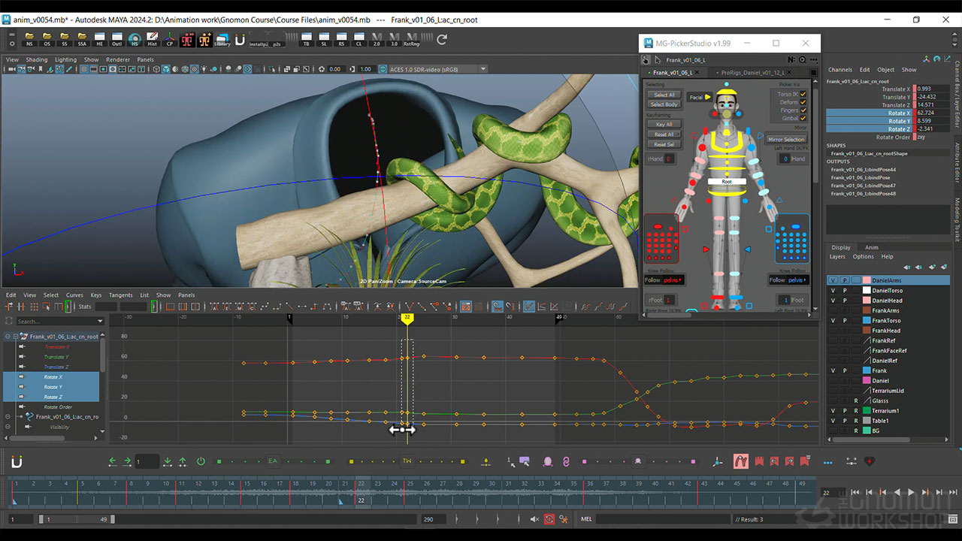Screen dimensions: 962x541
Task: Click the Outl outliner shelf icon
Action: point(116,39)
